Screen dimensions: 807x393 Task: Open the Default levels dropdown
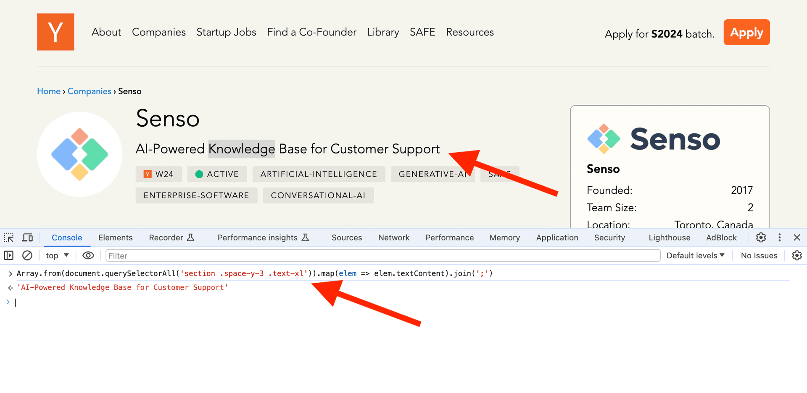(695, 255)
